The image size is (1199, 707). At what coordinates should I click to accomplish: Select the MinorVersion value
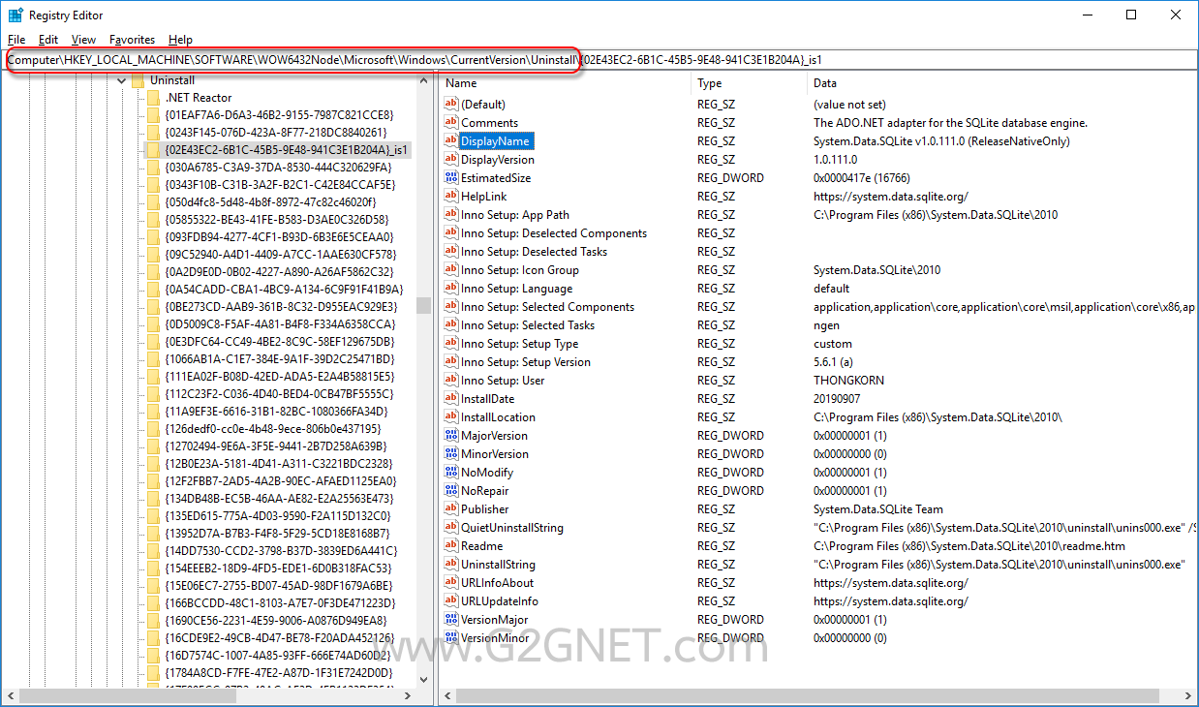[x=495, y=453]
